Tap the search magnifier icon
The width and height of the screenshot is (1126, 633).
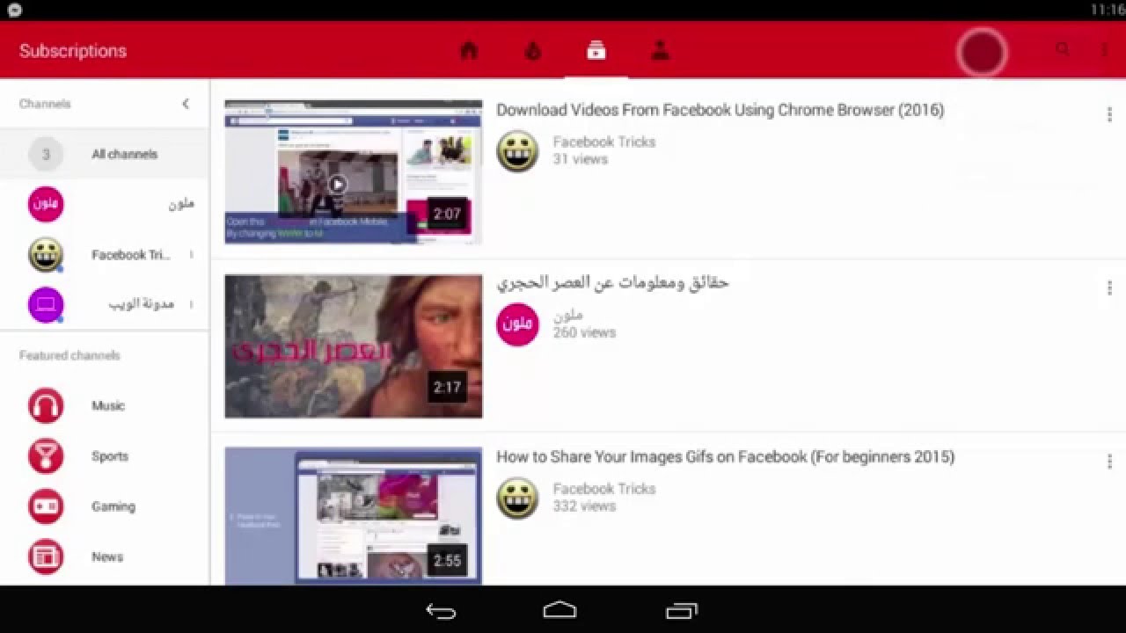click(1063, 50)
